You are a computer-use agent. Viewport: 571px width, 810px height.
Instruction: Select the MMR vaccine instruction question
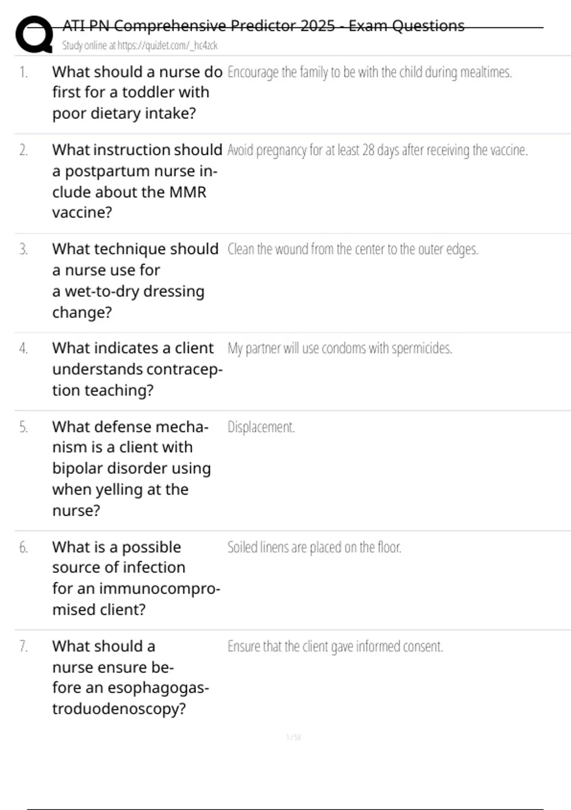tap(137, 181)
